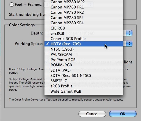Select Canon MP780 PR1 profile
Viewport: 141px width, 121px height.
(84, 7)
